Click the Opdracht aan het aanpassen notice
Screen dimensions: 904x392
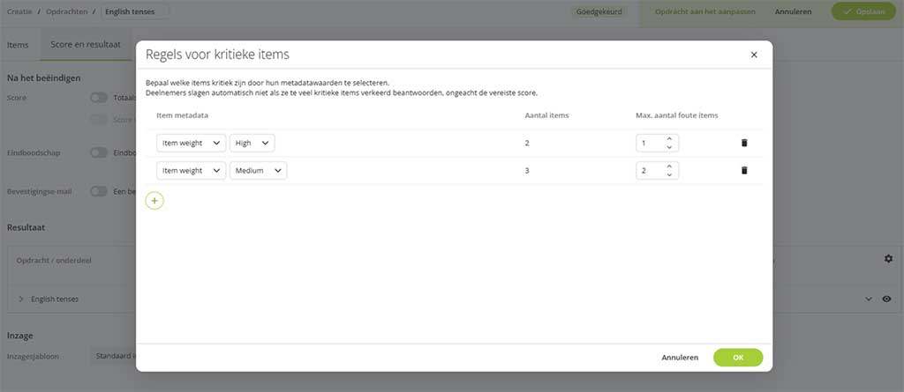[705, 11]
